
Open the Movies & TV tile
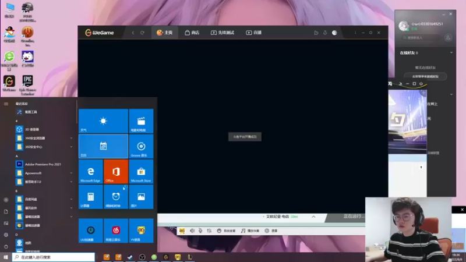point(141,121)
